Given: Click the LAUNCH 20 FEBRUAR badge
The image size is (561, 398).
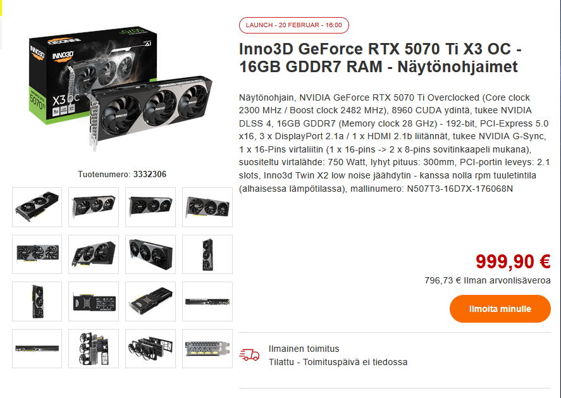Looking at the screenshot, I should click(x=293, y=25).
